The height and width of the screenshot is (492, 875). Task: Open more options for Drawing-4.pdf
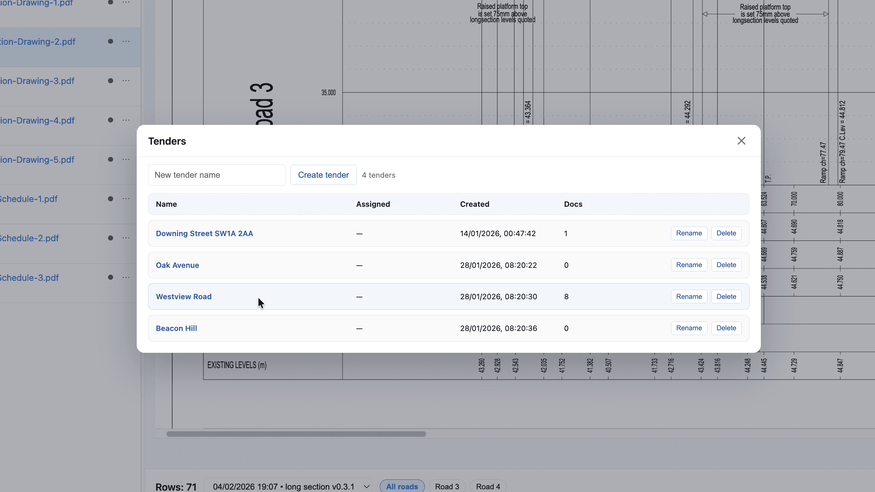pyautogui.click(x=126, y=120)
